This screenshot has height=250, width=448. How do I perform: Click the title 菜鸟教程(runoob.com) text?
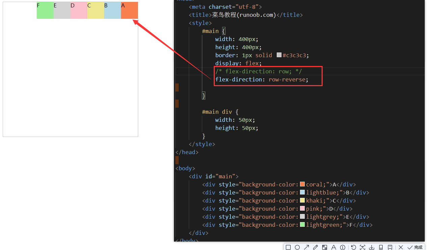(244, 15)
